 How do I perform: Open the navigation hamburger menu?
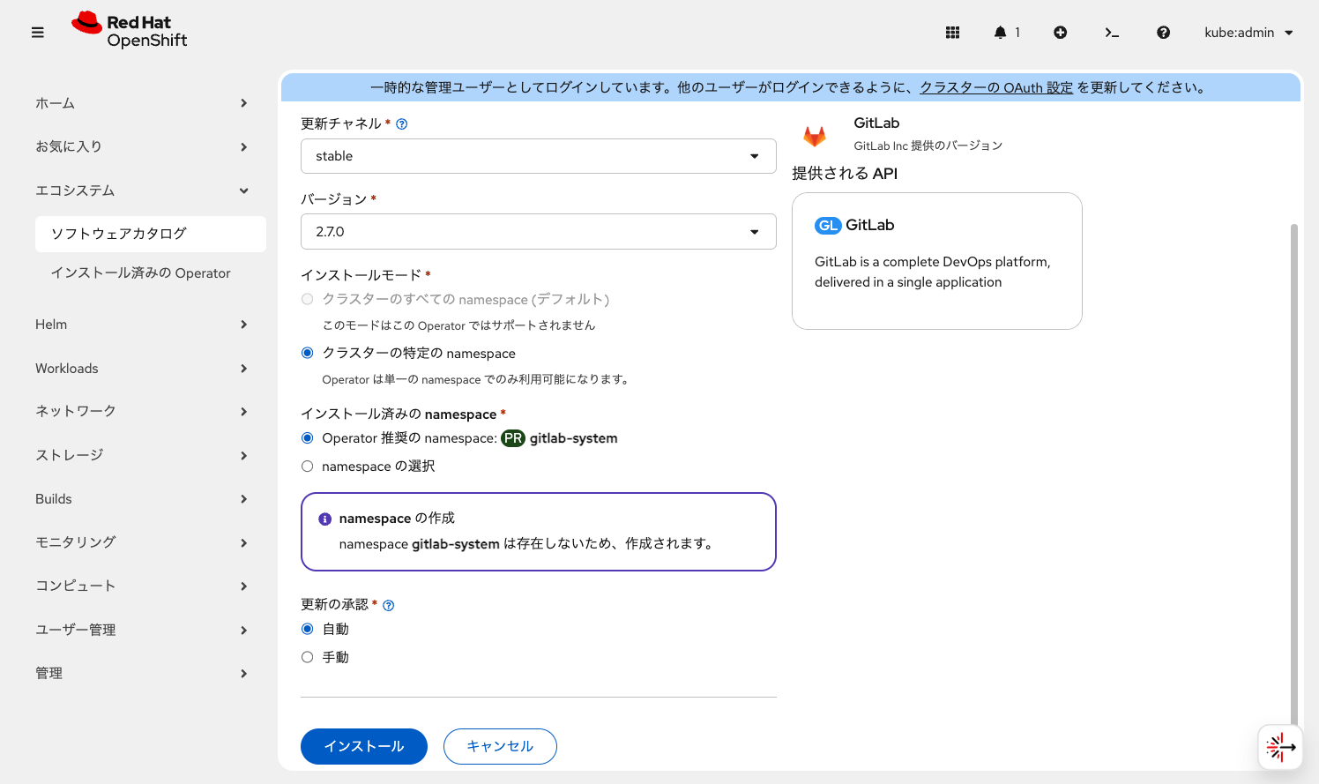pyautogui.click(x=37, y=32)
